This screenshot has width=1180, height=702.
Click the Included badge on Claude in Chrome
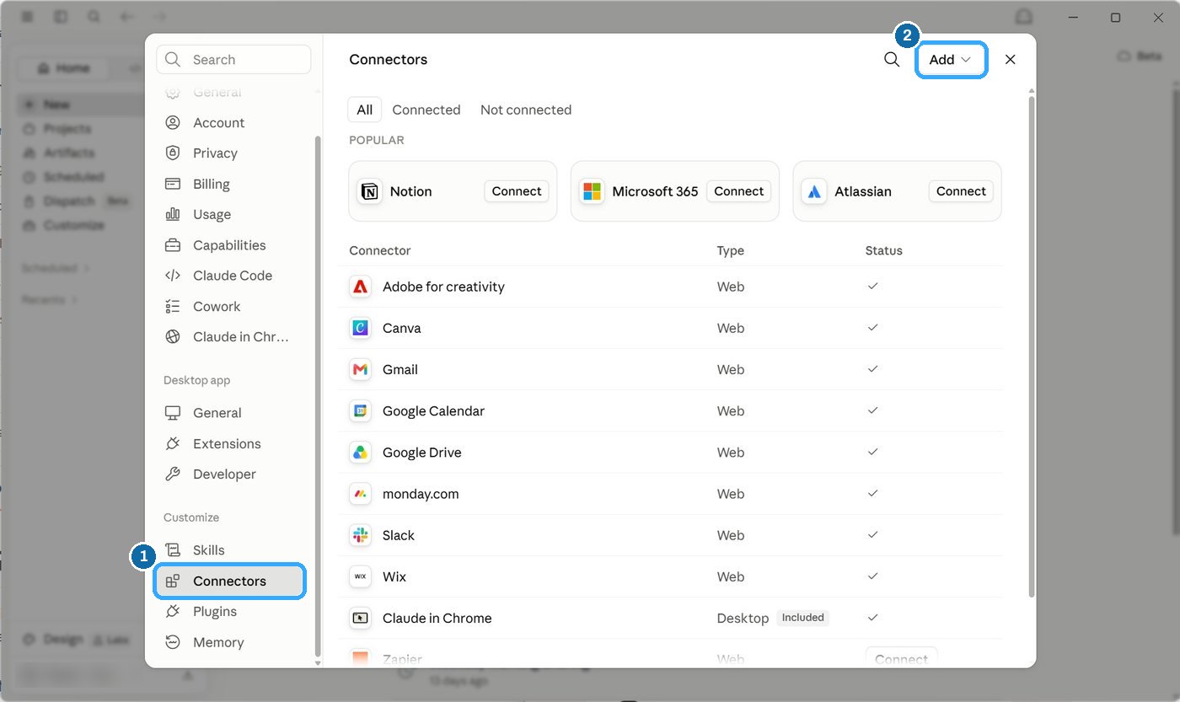point(802,618)
